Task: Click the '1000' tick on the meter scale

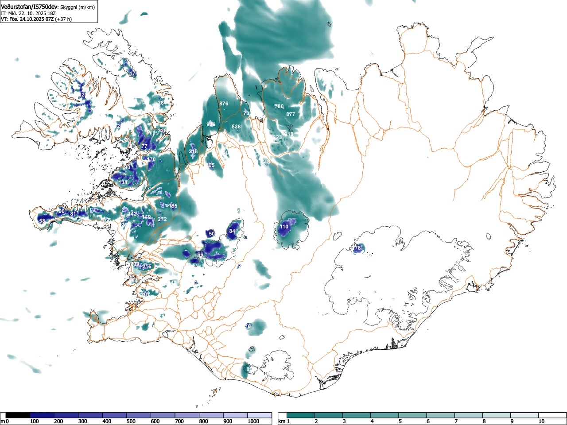Action: point(253,421)
